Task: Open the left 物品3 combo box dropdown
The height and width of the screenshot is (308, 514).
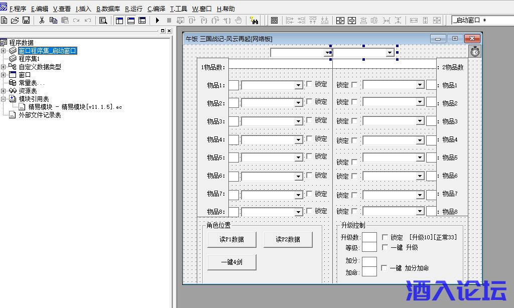Action: coord(298,121)
